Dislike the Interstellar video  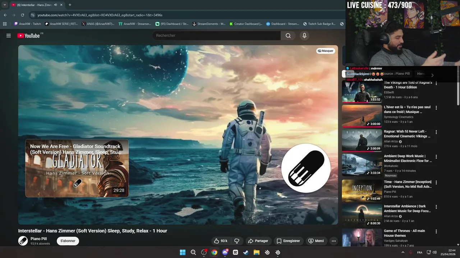[237, 241]
